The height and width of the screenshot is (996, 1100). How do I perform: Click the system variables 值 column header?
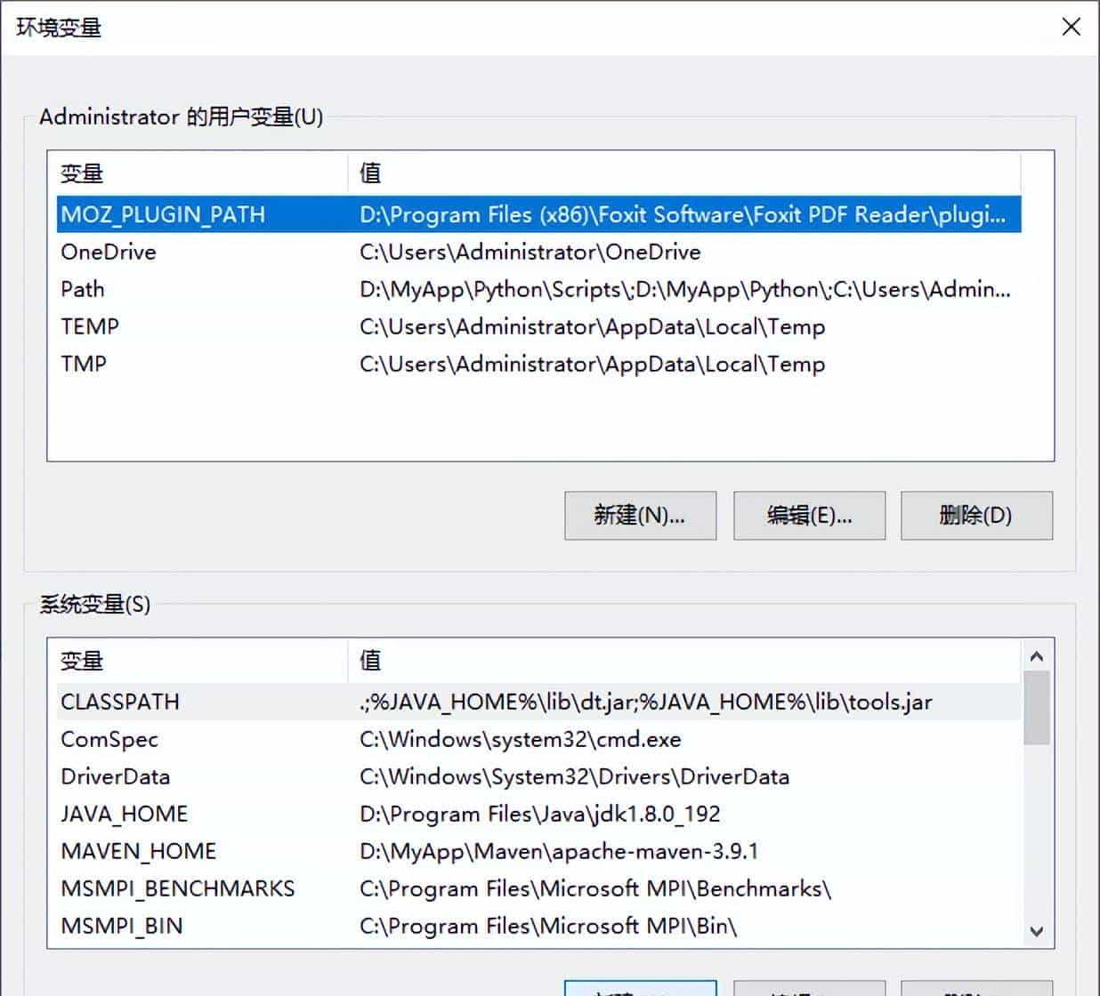pos(683,660)
